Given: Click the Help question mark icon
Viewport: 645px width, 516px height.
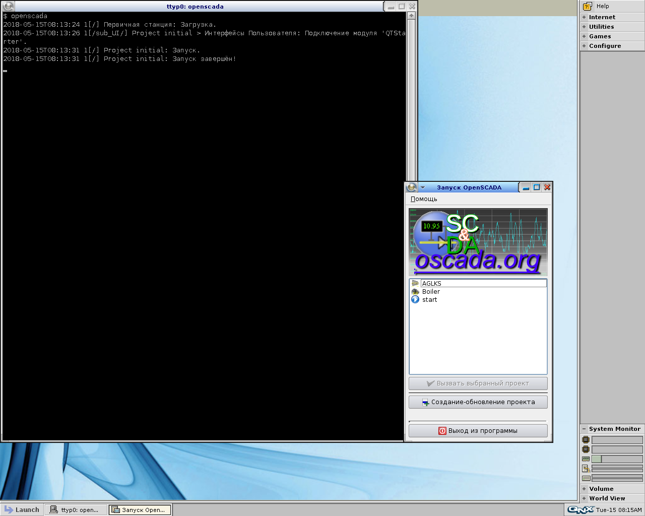Looking at the screenshot, I should [587, 6].
